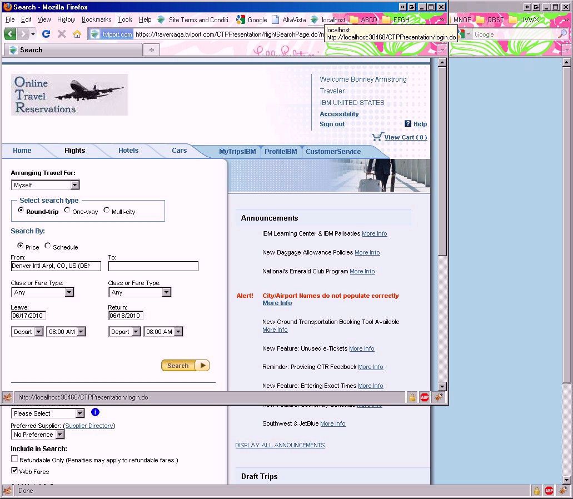Open the Arranging Travel For dropdown
The image size is (573, 499).
tap(45, 185)
